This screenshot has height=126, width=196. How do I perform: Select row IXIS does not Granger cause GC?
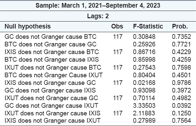point(98,83)
